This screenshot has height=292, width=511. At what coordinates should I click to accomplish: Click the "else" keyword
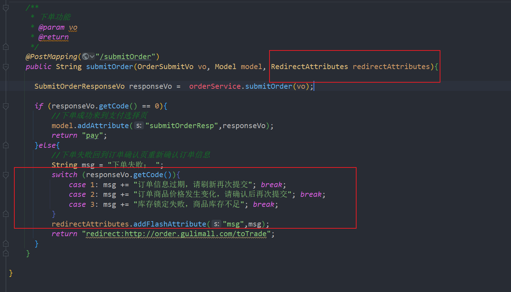pyautogui.click(x=47, y=145)
